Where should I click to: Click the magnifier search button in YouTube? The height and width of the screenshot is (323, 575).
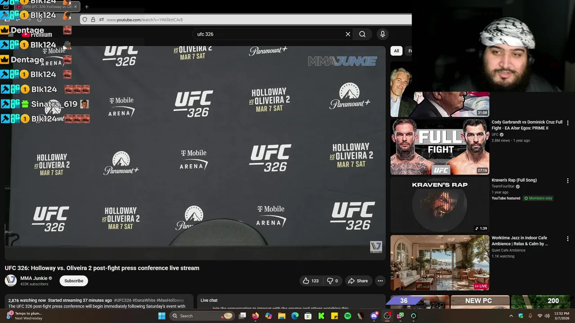[x=362, y=34]
